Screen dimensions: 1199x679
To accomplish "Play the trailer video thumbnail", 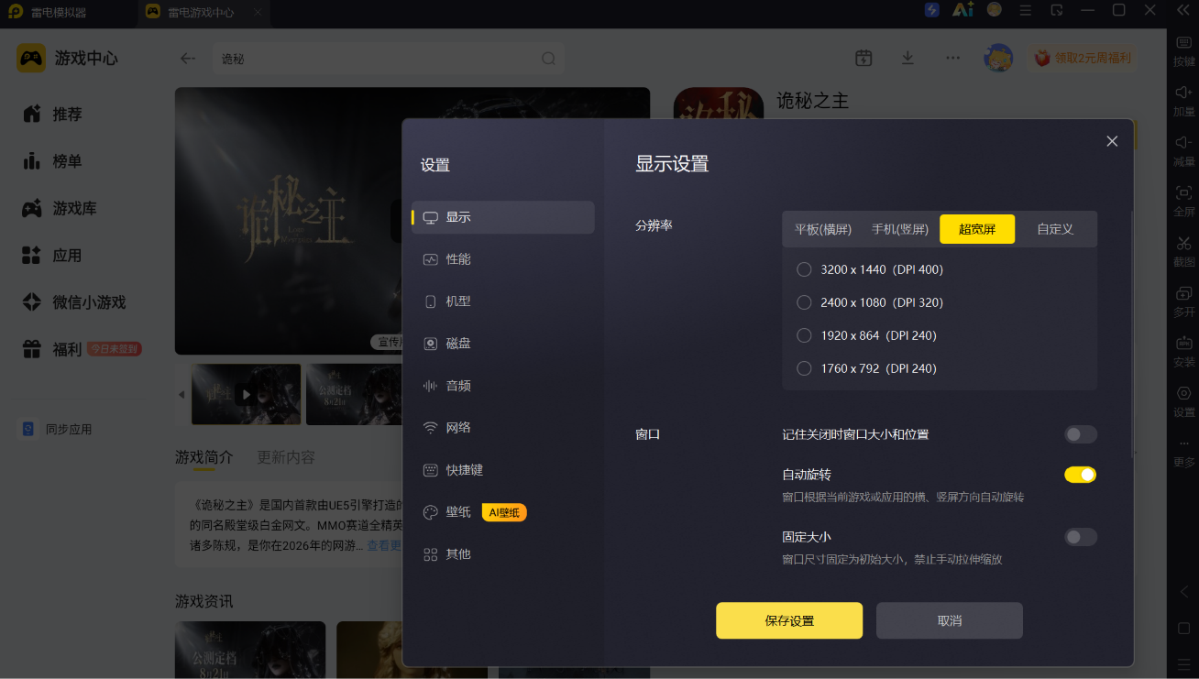I will (x=247, y=394).
